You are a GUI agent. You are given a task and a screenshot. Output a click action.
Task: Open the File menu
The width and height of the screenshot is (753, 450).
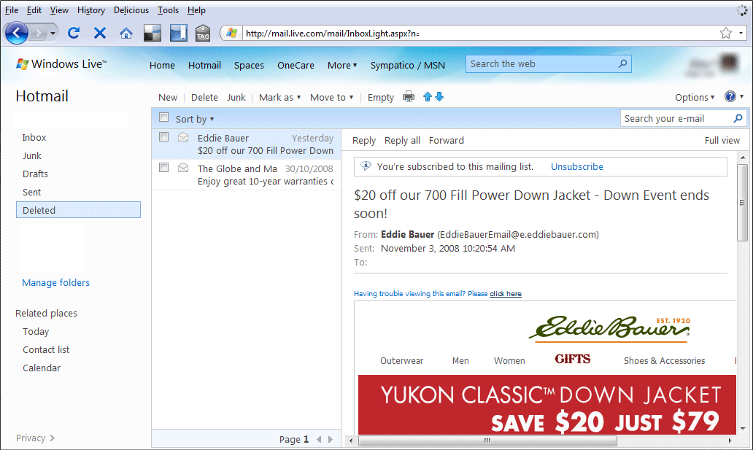click(12, 10)
